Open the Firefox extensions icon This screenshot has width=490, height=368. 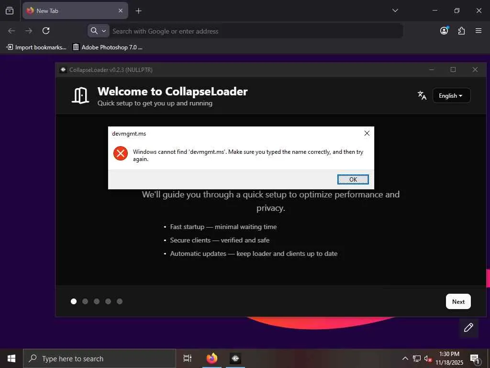point(461,31)
